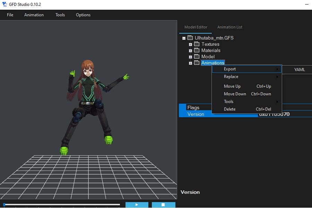Expand the Textures tree node
The image size is (312, 208).
190,44
